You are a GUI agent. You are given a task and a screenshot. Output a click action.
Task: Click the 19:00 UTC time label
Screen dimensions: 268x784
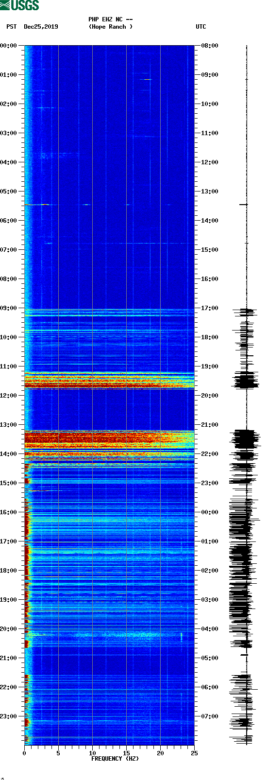coord(210,366)
